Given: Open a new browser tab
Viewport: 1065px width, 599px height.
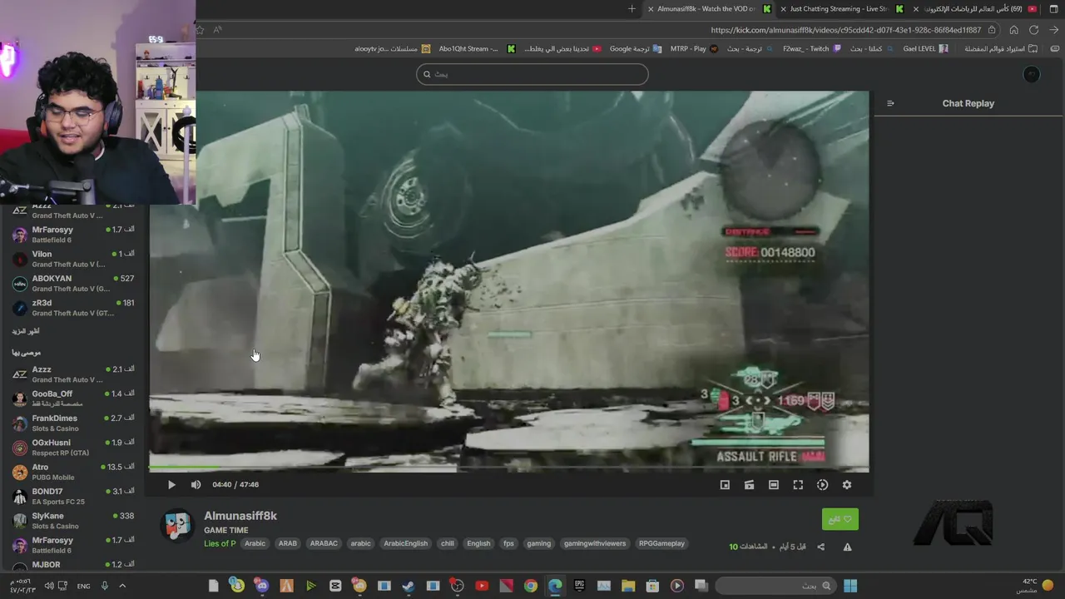Looking at the screenshot, I should [632, 9].
